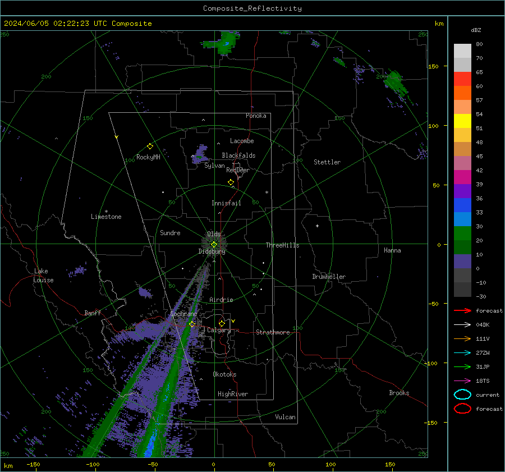Click the yellow radar marker at Didsbury
Image resolution: width=505 pixels, height=472 pixels.
(214, 244)
